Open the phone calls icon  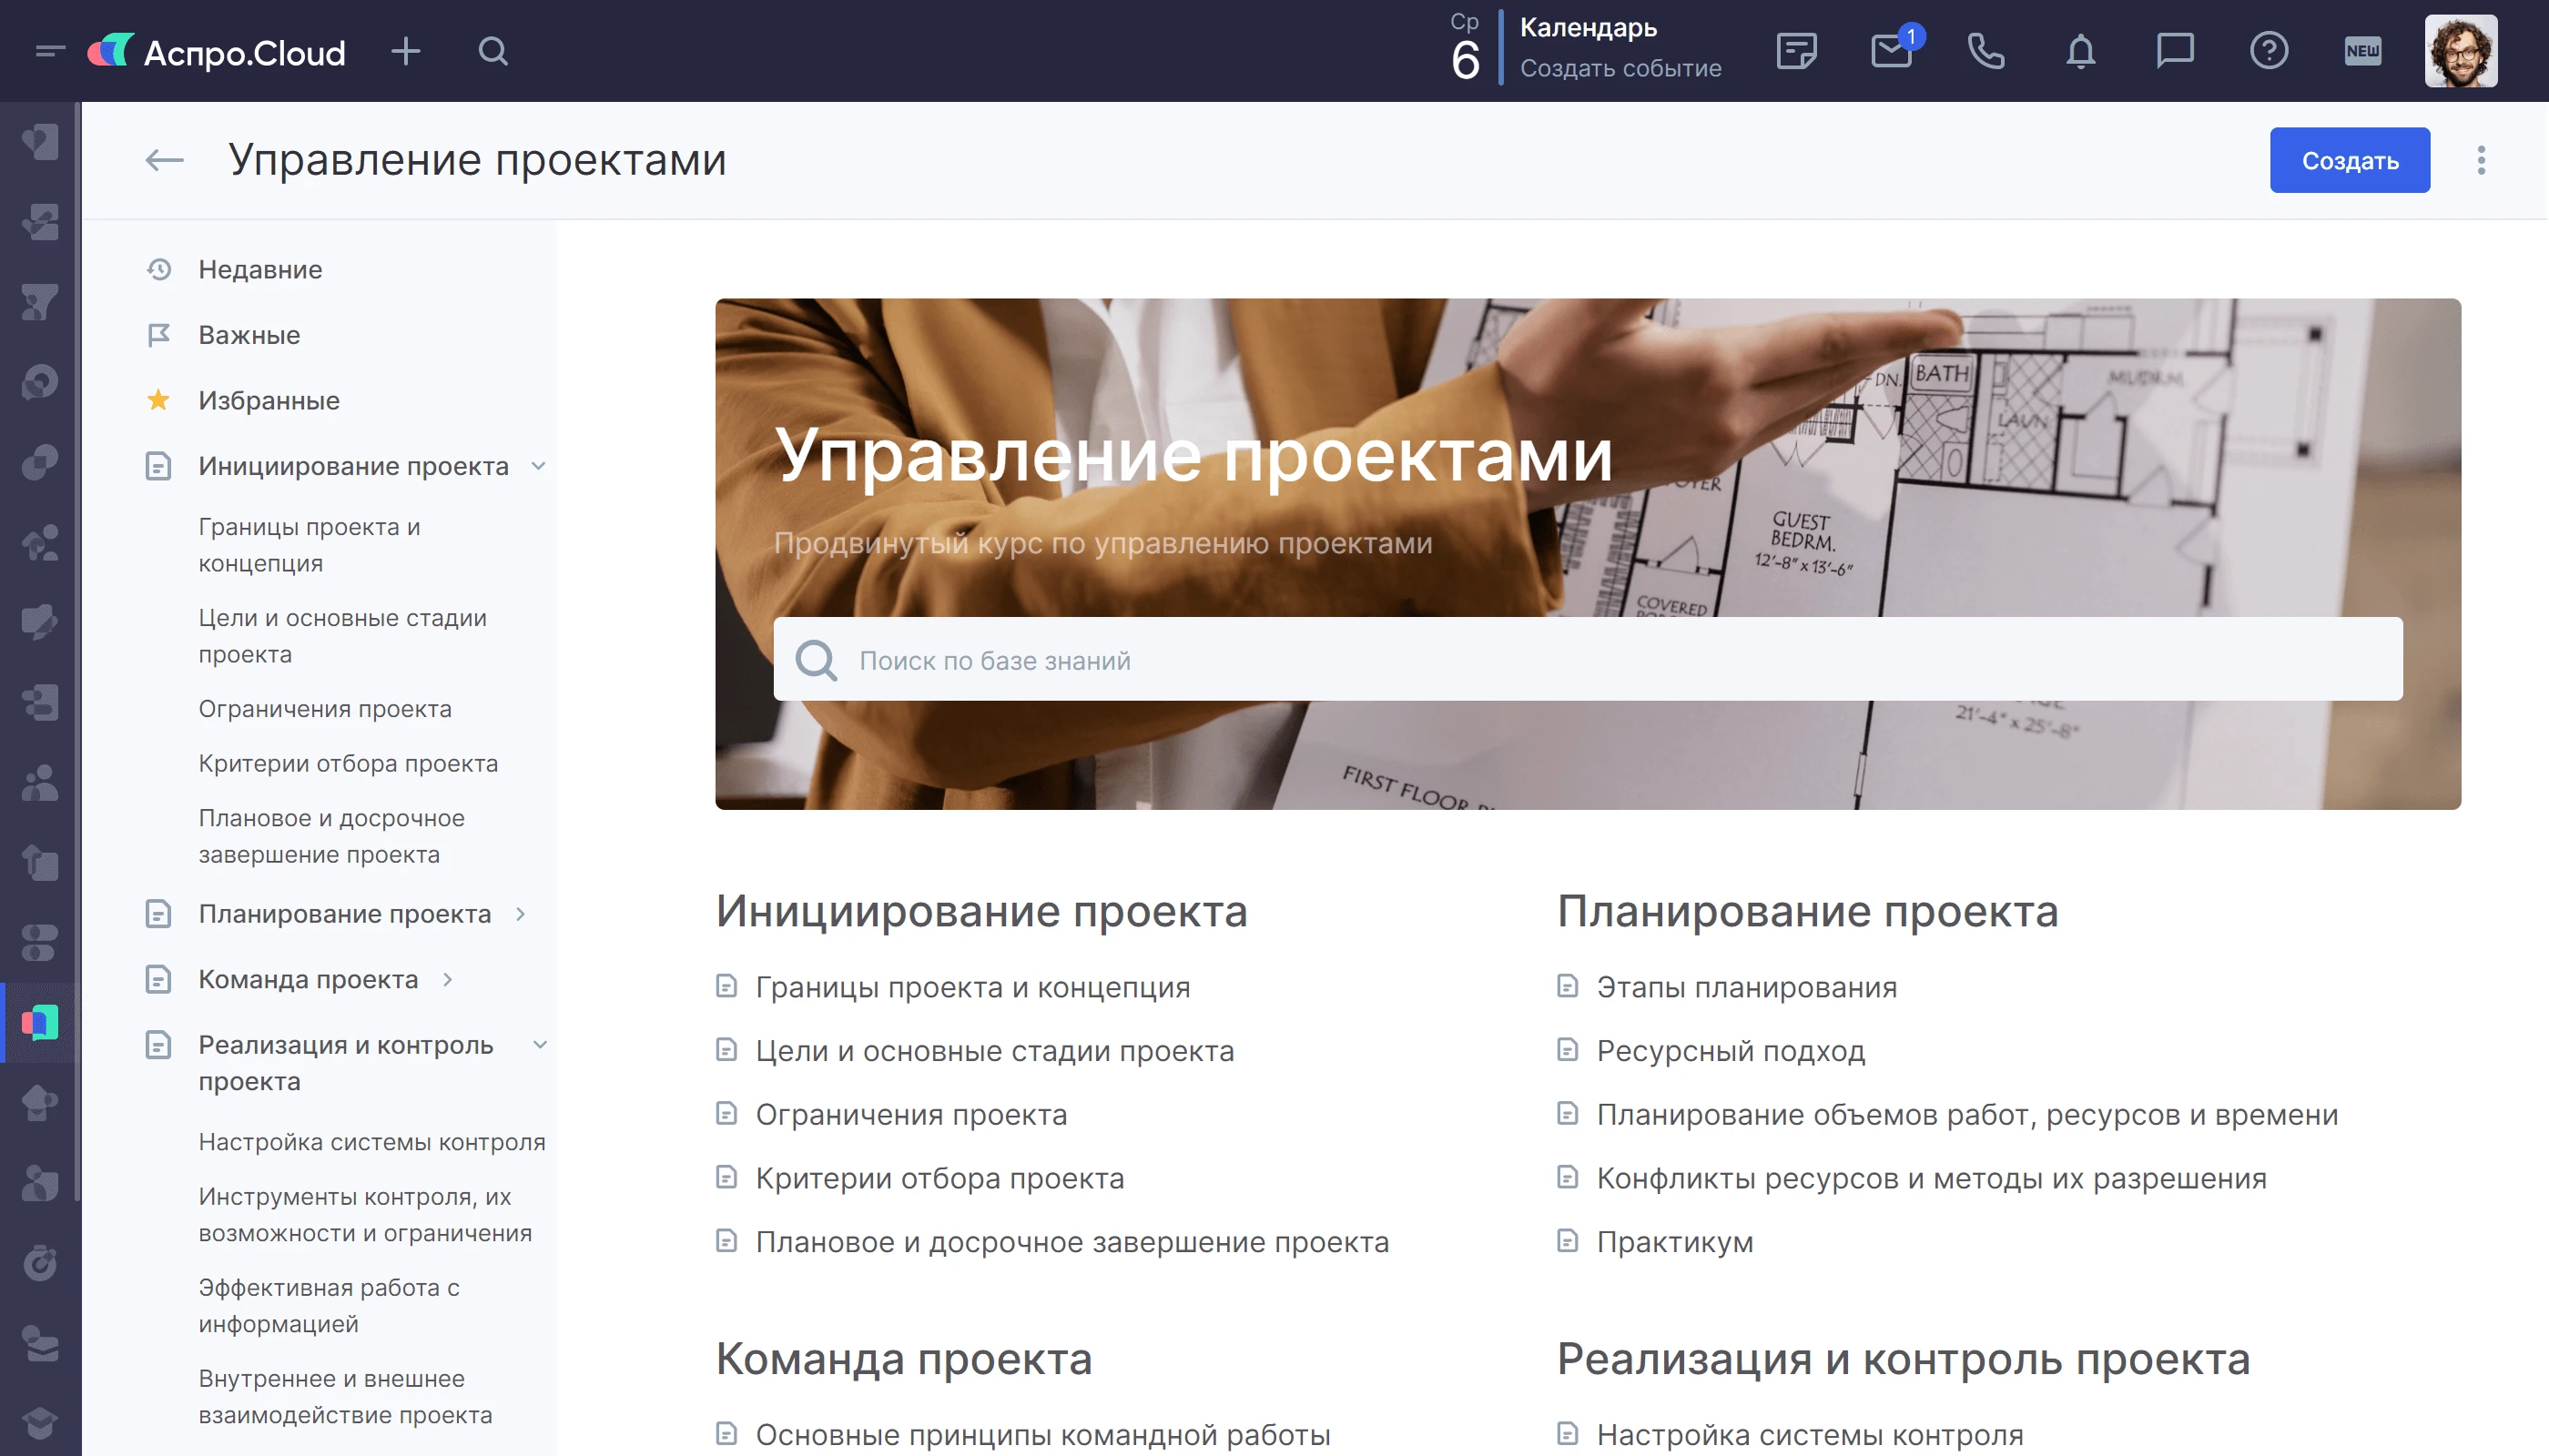click(1985, 51)
